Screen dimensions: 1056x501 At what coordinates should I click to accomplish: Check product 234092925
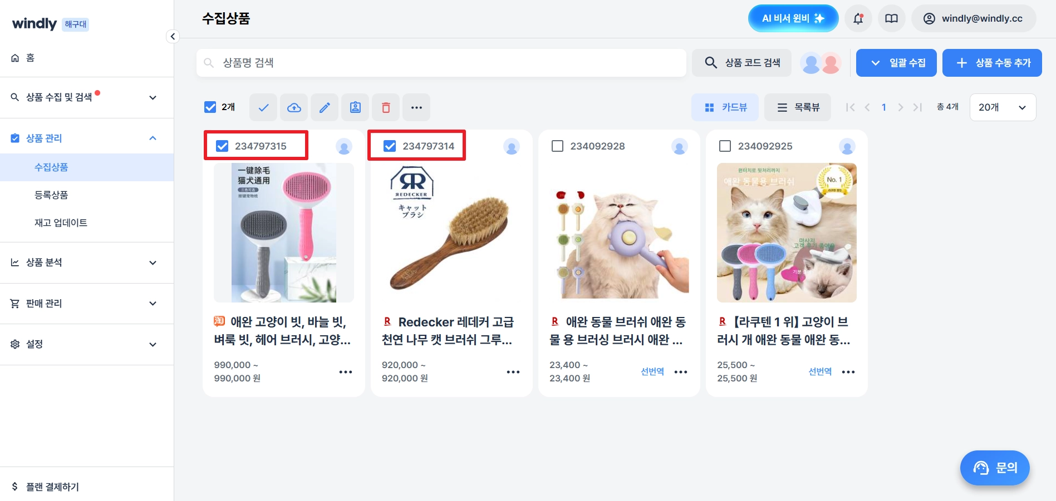[x=725, y=146]
